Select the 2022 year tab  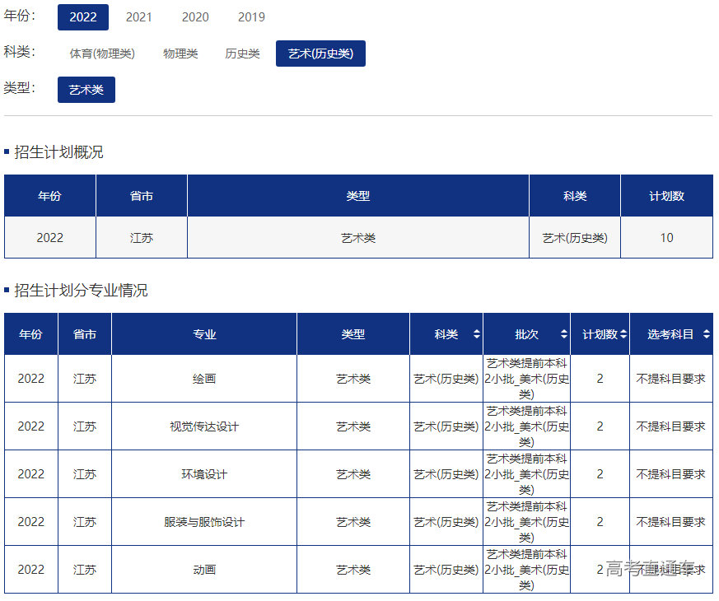[x=82, y=17]
